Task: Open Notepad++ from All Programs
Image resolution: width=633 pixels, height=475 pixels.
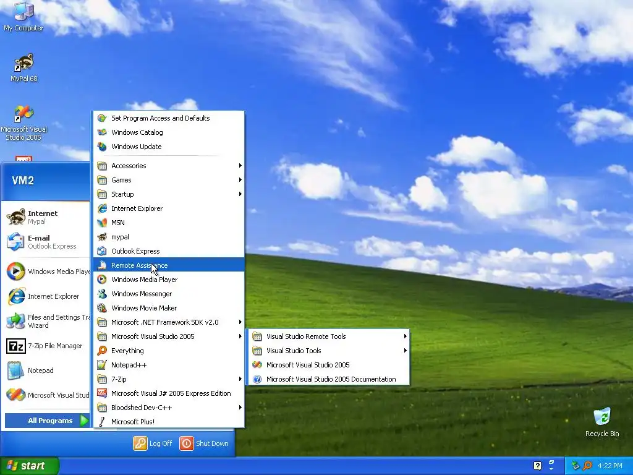Action: (169, 365)
